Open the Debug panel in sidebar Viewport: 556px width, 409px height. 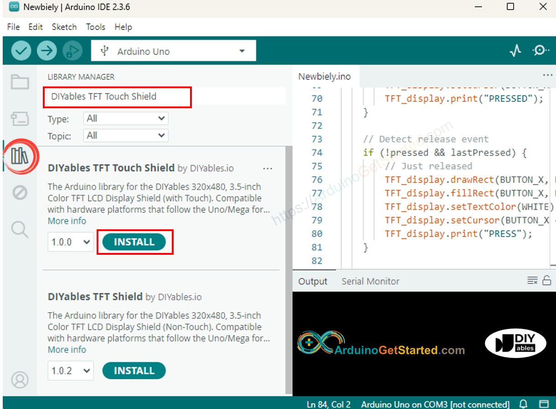click(x=20, y=193)
